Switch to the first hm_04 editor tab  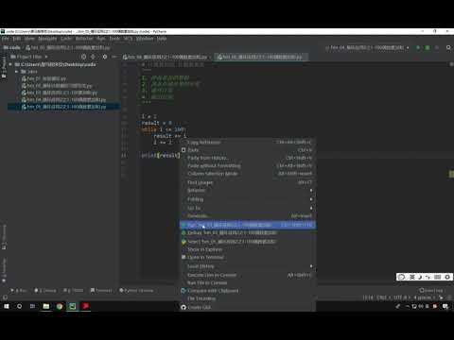tap(167, 57)
